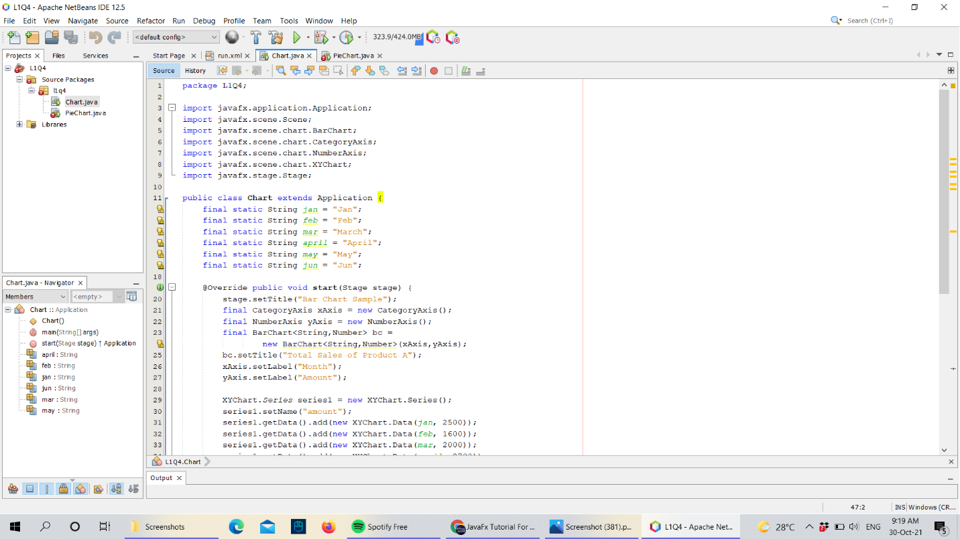This screenshot has height=539, width=960.
Task: Expand the Libraries tree node
Action: pos(20,125)
